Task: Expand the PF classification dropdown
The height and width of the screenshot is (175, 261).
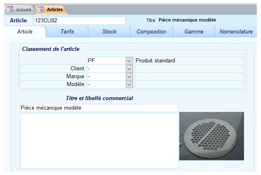Action: [129, 61]
